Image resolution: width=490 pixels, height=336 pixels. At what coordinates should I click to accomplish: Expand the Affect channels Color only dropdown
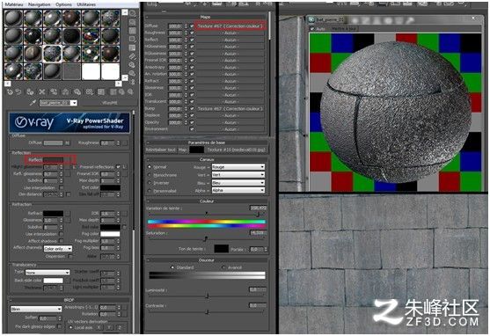click(x=57, y=249)
